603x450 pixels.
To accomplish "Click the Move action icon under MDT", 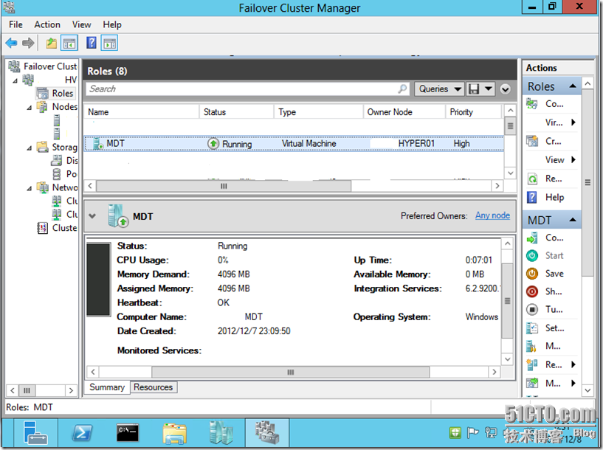I will tap(532, 383).
